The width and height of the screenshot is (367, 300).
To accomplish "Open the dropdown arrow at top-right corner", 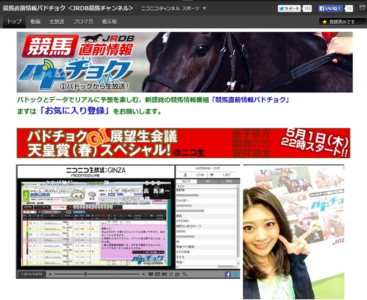I will pyautogui.click(x=363, y=9).
